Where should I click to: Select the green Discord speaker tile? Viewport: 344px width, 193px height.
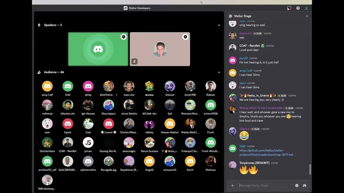coord(98,49)
